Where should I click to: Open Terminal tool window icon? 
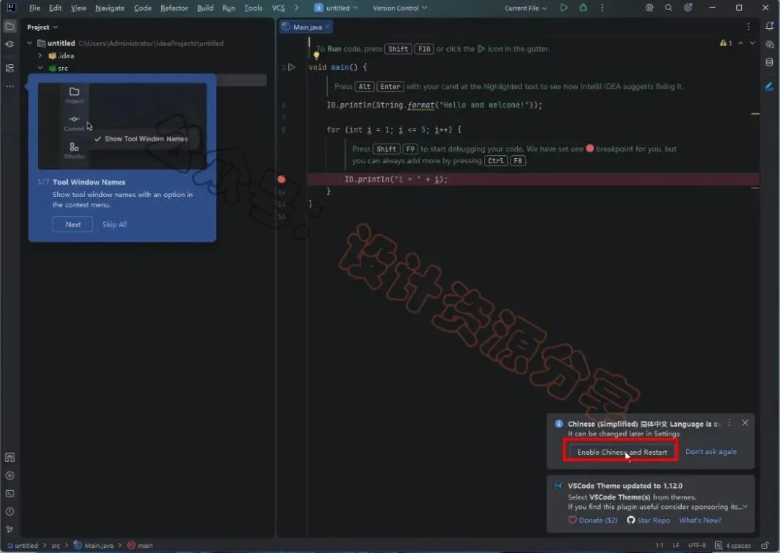coord(10,494)
